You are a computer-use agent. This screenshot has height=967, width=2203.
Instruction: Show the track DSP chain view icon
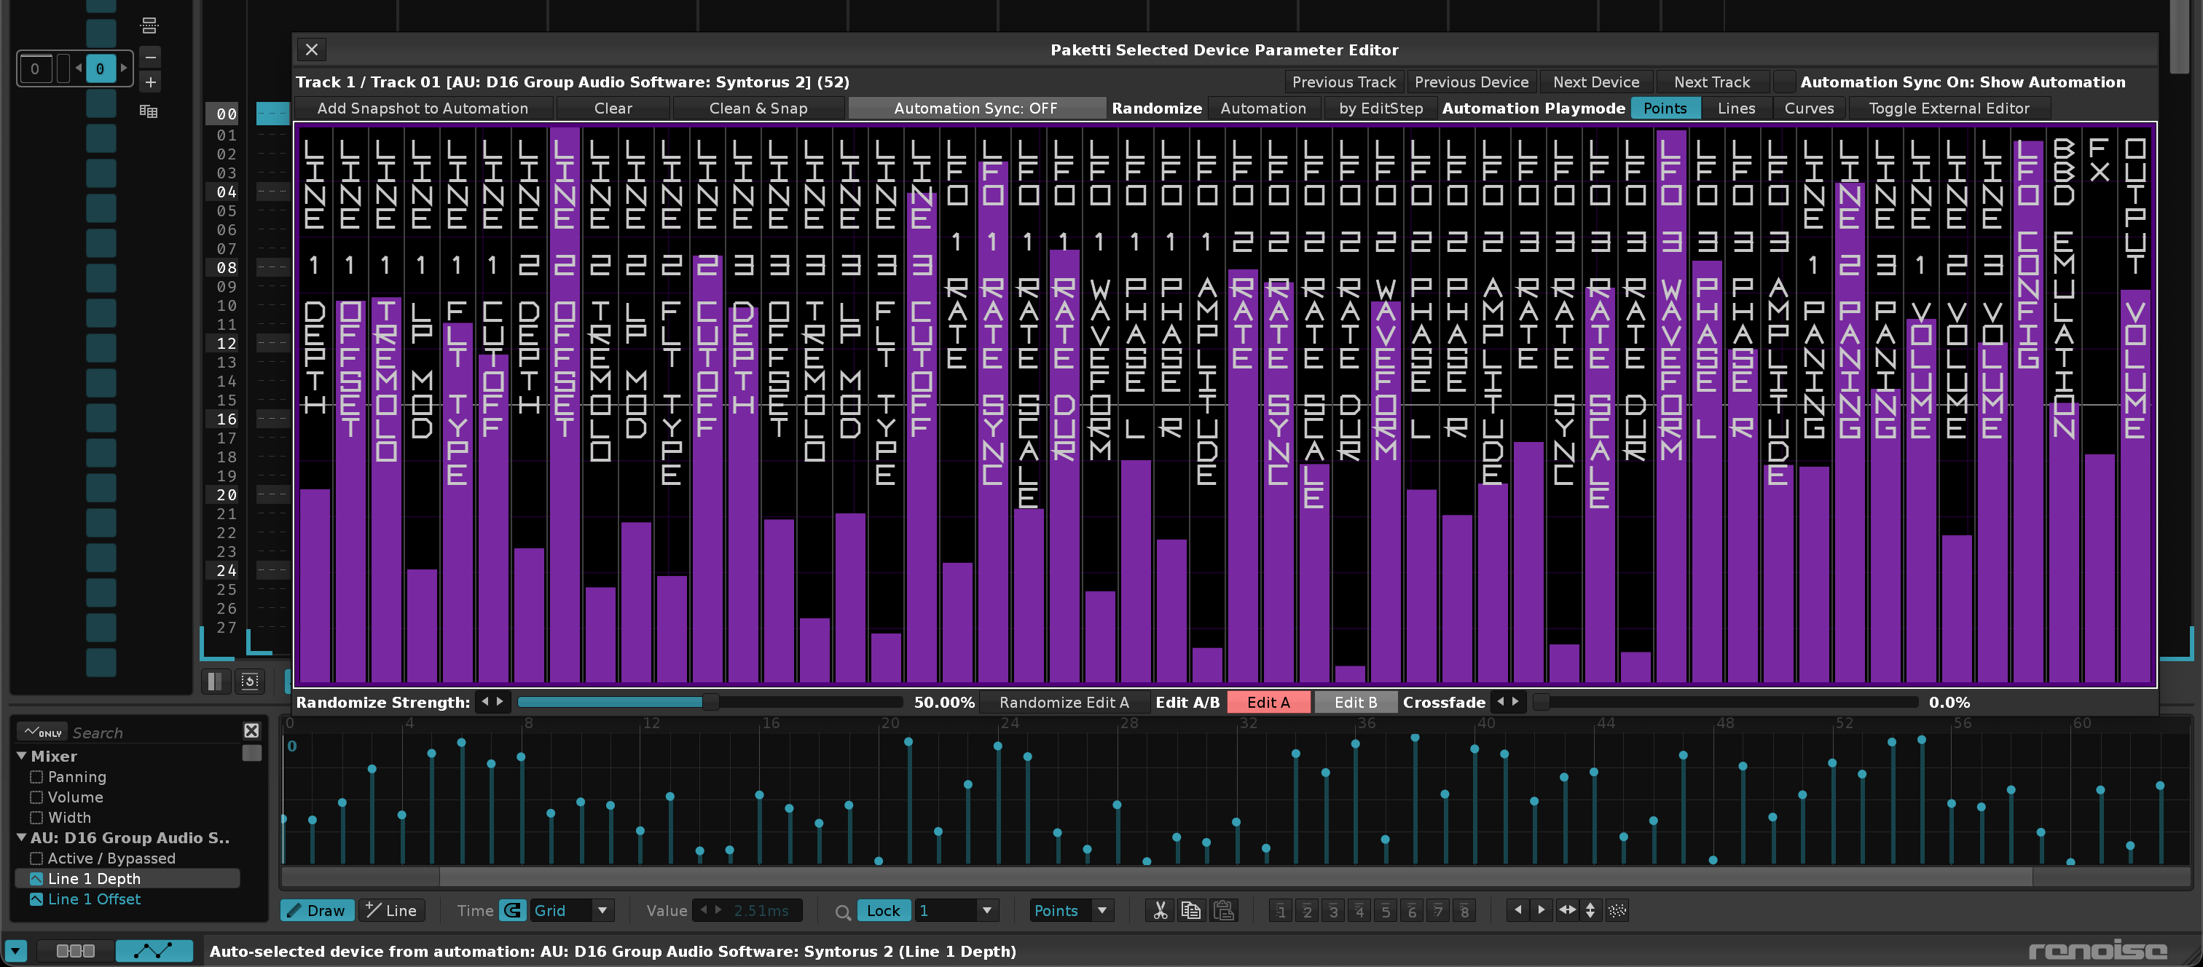coord(75,951)
